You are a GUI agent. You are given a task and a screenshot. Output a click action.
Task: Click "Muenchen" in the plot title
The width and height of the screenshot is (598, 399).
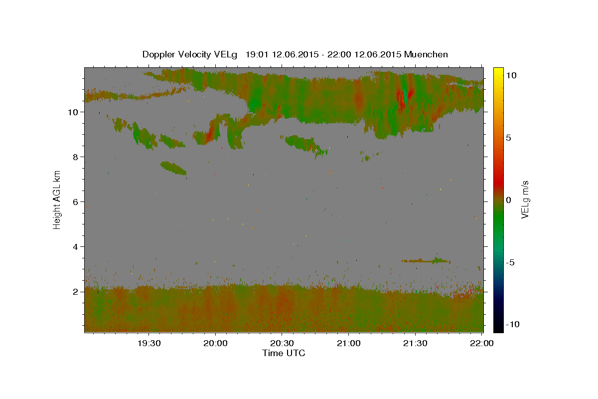426,54
